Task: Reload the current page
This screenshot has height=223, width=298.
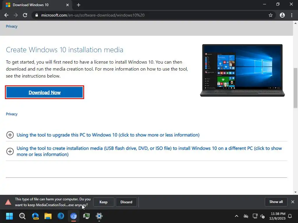Action: [x=25, y=15]
